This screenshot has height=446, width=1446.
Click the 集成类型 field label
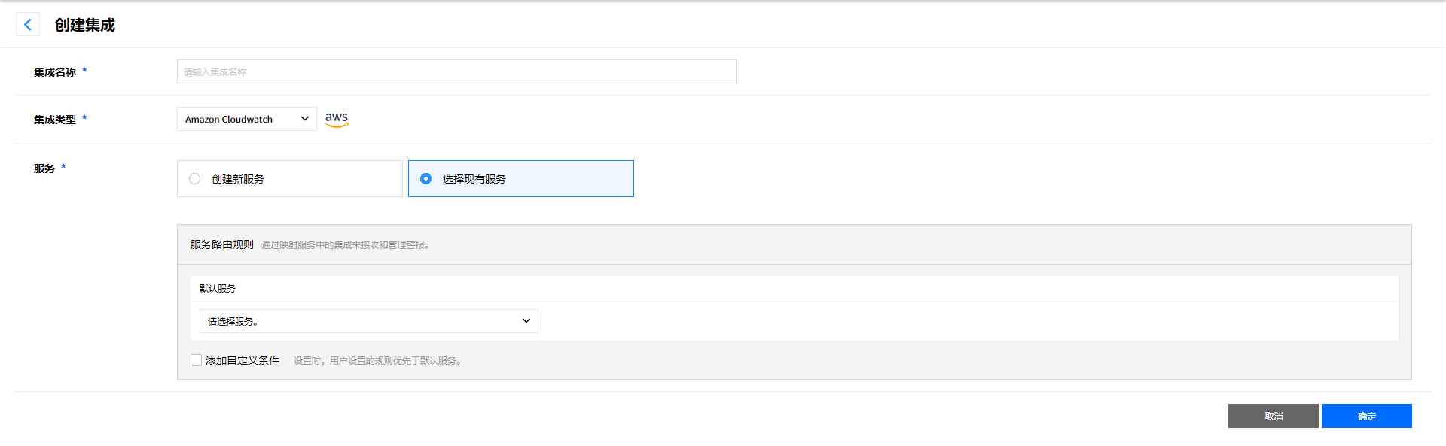point(55,120)
